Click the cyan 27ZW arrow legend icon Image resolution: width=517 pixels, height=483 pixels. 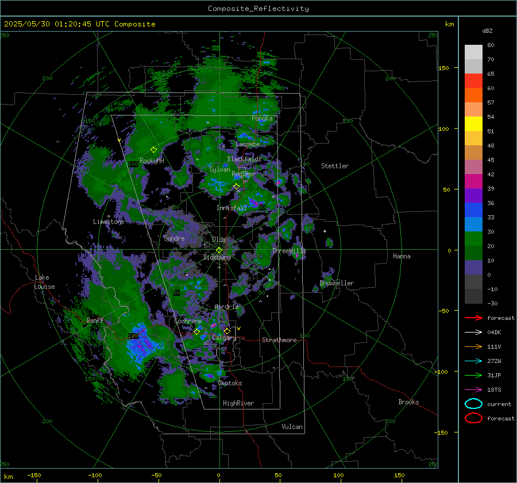tap(473, 361)
